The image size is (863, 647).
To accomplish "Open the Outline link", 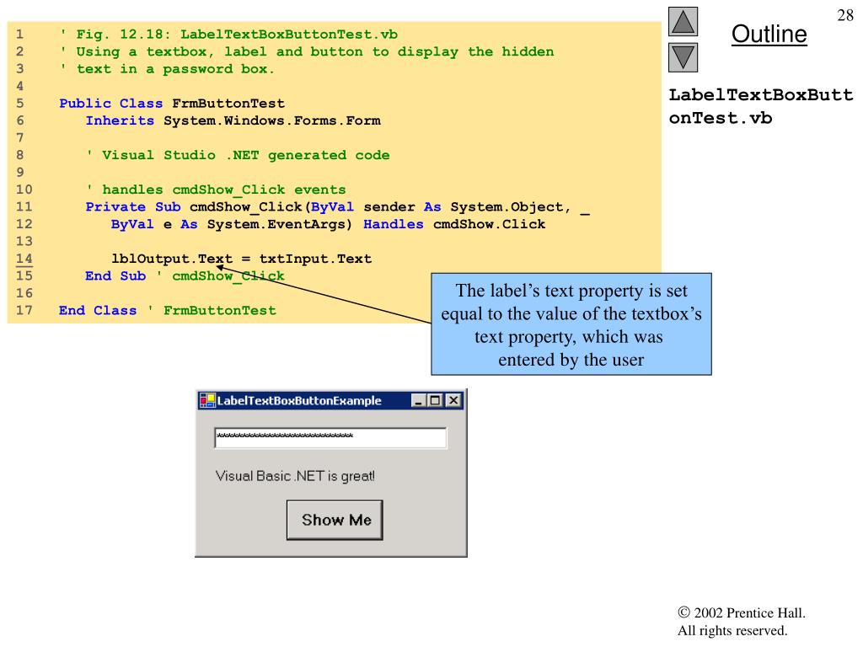I will tap(769, 34).
